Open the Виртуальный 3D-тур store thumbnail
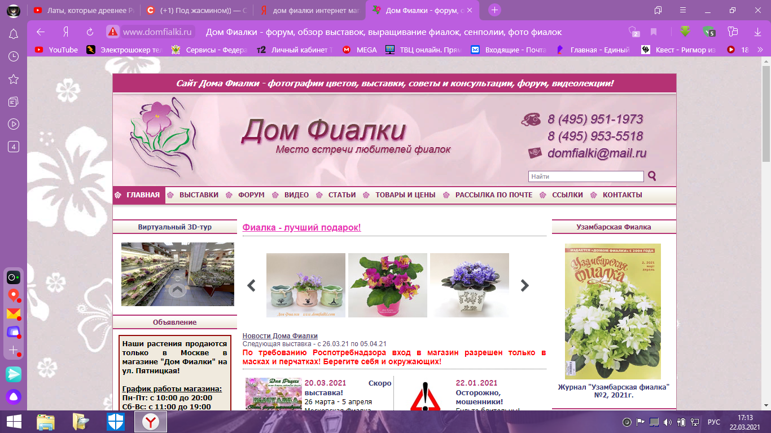Screen dimensions: 771x433 (x=178, y=274)
